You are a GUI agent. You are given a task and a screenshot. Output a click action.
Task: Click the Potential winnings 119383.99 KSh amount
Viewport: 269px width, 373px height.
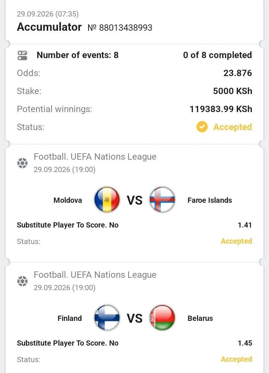click(x=221, y=109)
